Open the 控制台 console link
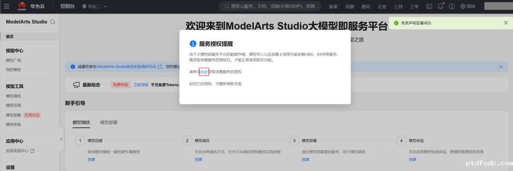This screenshot has height=171, width=513. (67, 6)
